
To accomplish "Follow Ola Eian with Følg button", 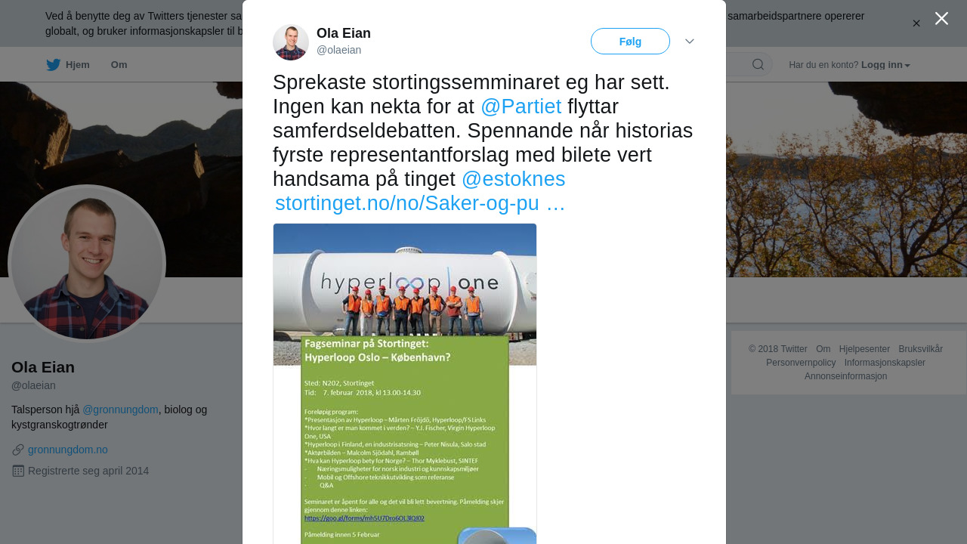I will 630,42.
